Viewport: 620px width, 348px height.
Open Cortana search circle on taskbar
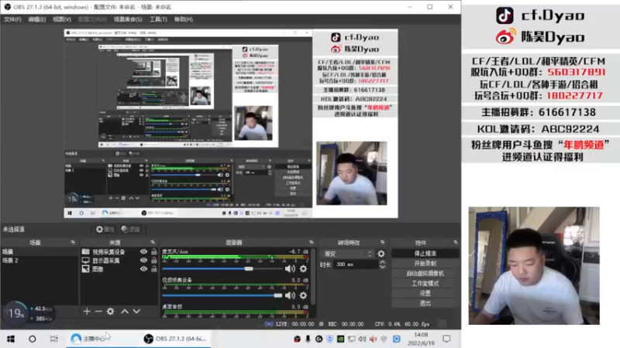33,339
